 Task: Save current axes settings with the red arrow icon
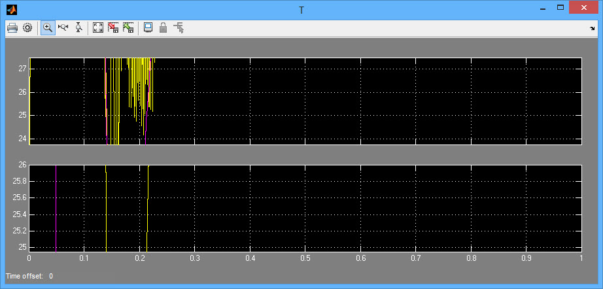pyautogui.click(x=113, y=27)
